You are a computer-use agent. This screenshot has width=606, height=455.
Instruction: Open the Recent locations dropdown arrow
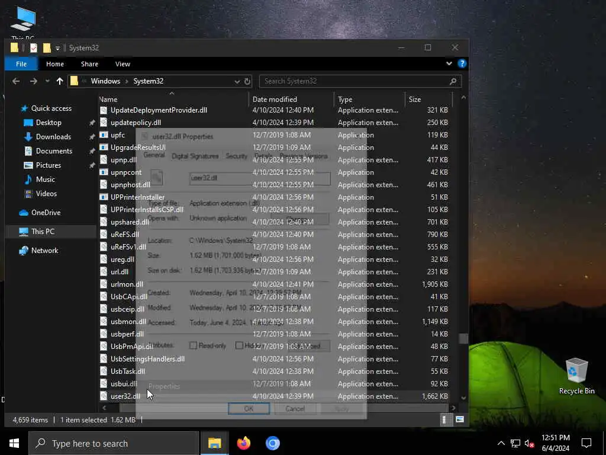pos(47,81)
